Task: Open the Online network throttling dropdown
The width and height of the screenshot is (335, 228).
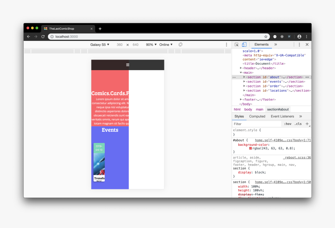Action: tap(166, 45)
